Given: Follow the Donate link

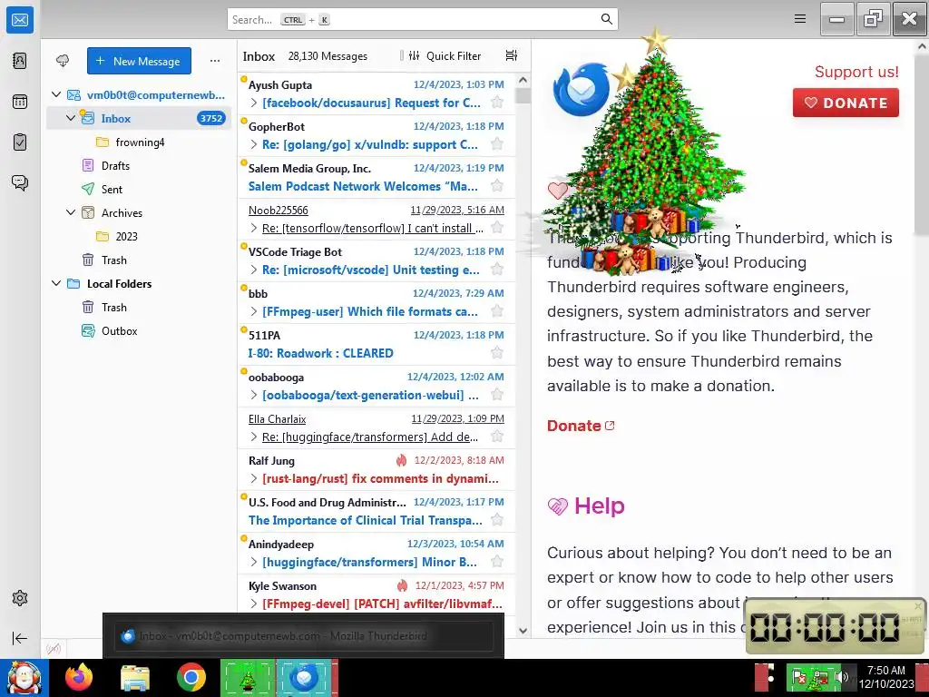Looking at the screenshot, I should tap(581, 426).
